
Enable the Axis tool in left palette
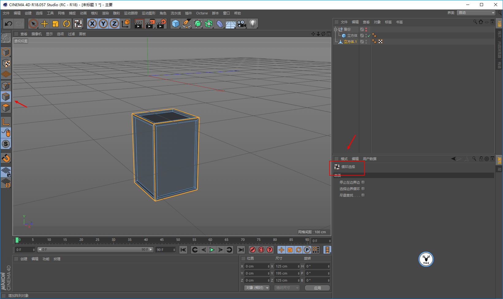tap(6, 122)
